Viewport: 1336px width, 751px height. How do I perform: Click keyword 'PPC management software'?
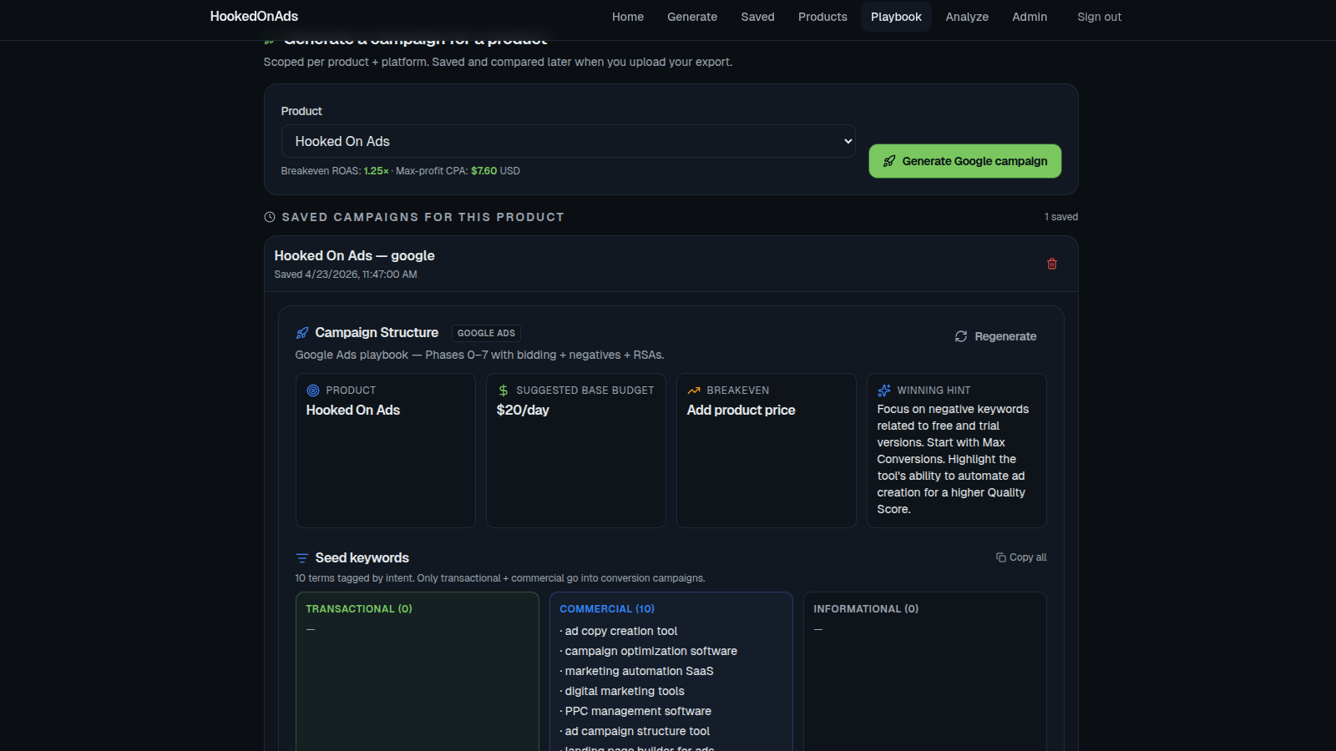click(638, 712)
